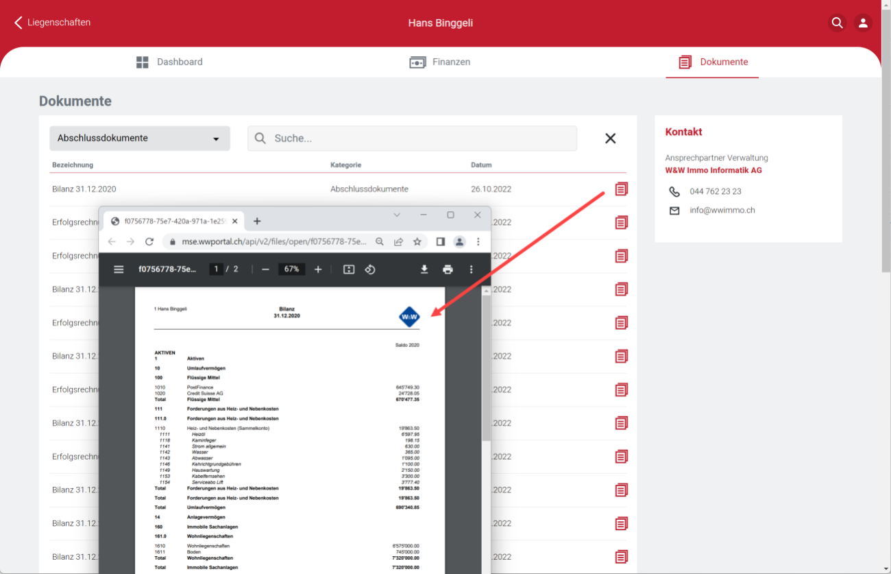Zoom in on the PDF with the plus button
This screenshot has height=574, width=891.
318,270
